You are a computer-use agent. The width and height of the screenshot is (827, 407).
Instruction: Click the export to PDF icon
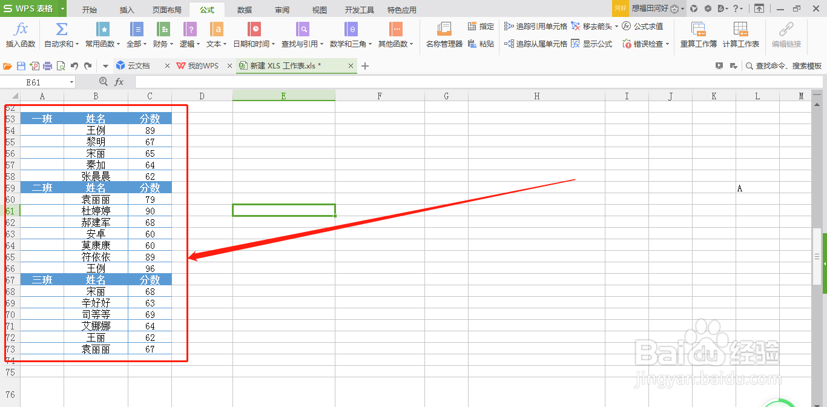coord(35,66)
